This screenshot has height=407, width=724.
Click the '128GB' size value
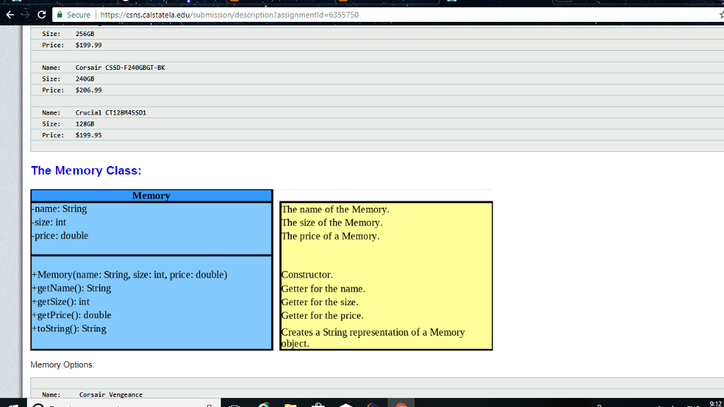pyautogui.click(x=85, y=124)
